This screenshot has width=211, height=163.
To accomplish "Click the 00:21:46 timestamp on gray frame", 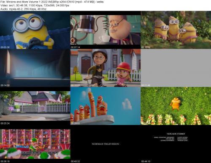I will 146,85.
